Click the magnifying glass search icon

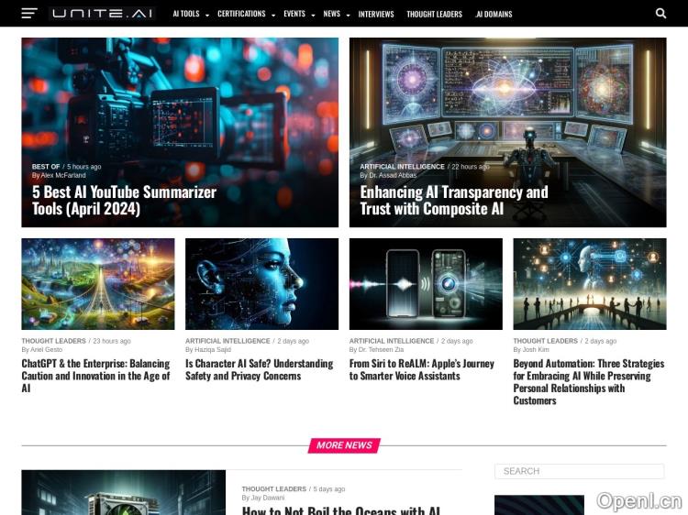click(x=660, y=14)
